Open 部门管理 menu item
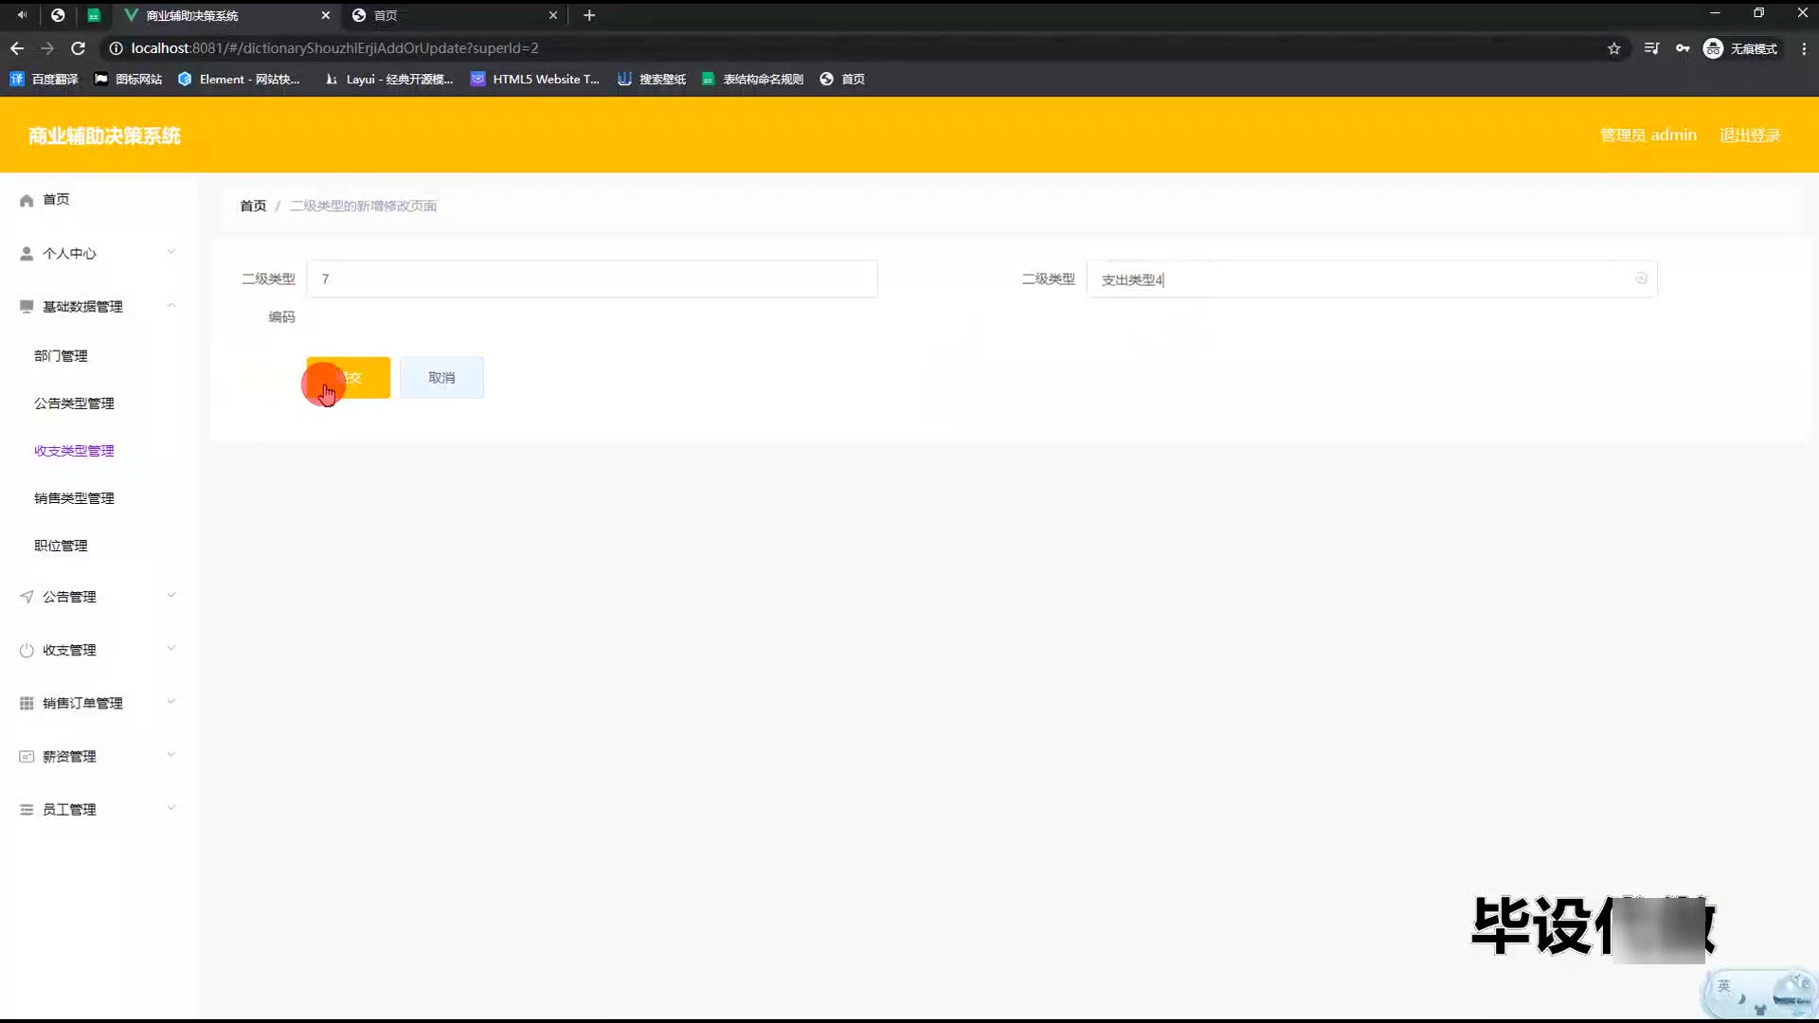The image size is (1819, 1023). [x=61, y=356]
